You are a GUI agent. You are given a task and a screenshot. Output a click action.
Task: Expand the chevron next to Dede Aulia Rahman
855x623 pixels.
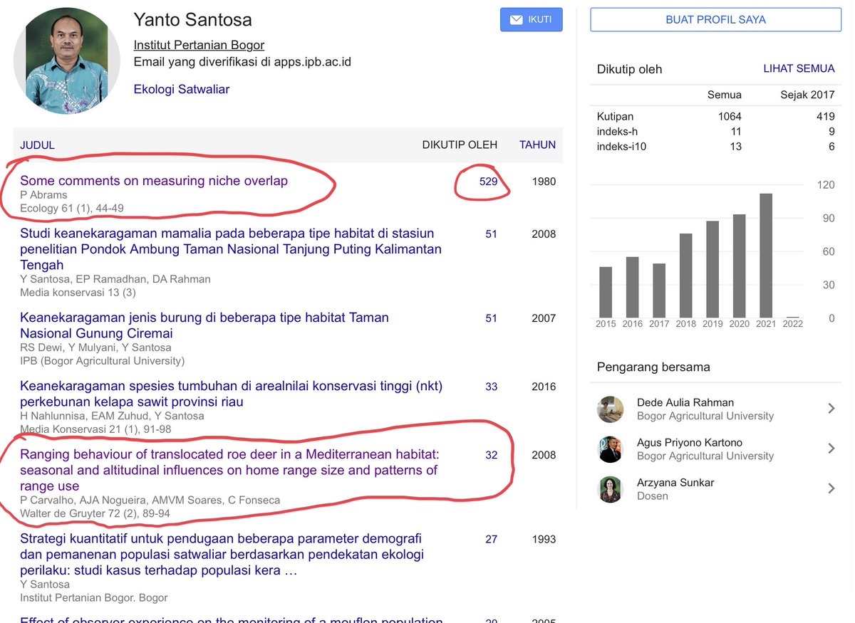coord(831,409)
